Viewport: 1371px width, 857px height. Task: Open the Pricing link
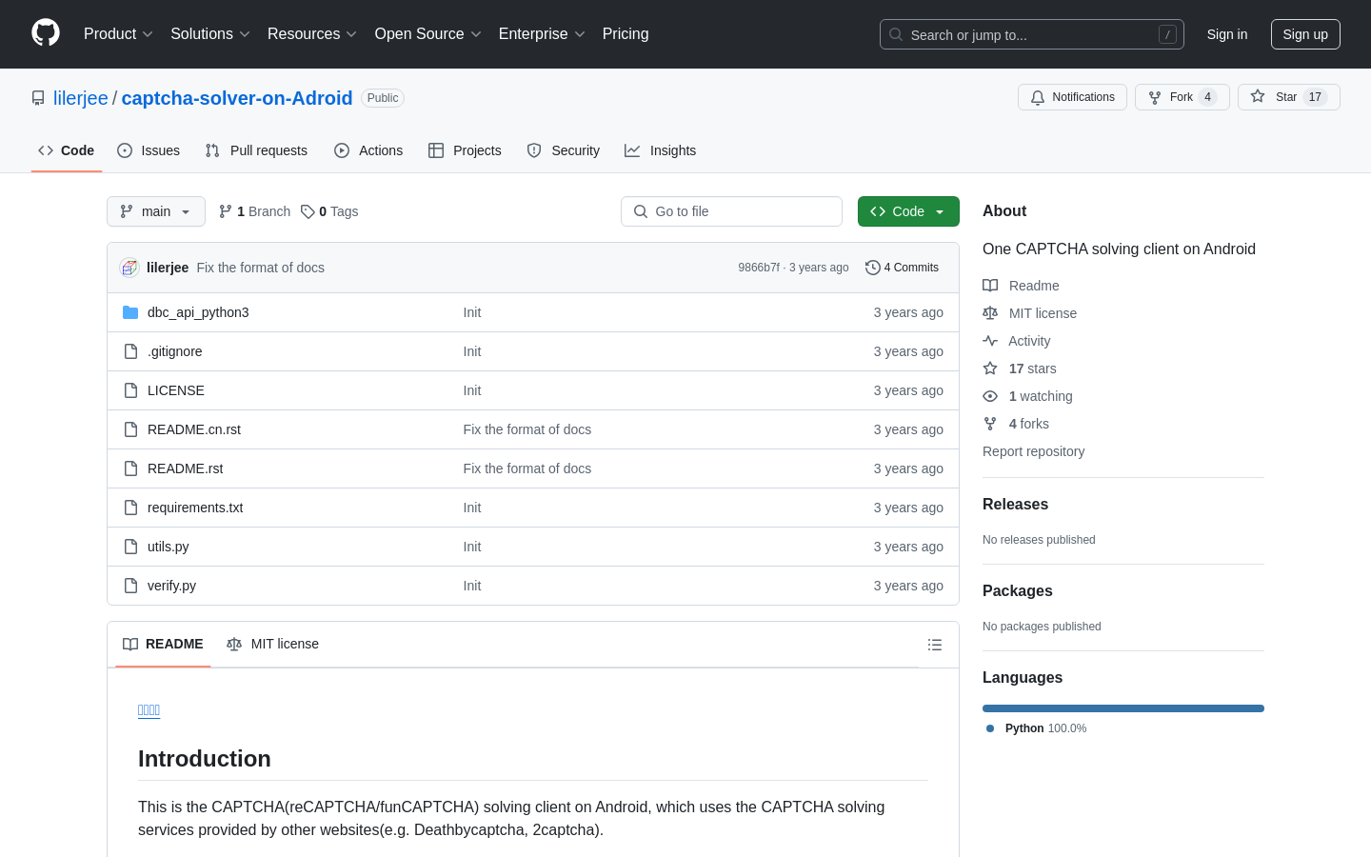click(626, 33)
